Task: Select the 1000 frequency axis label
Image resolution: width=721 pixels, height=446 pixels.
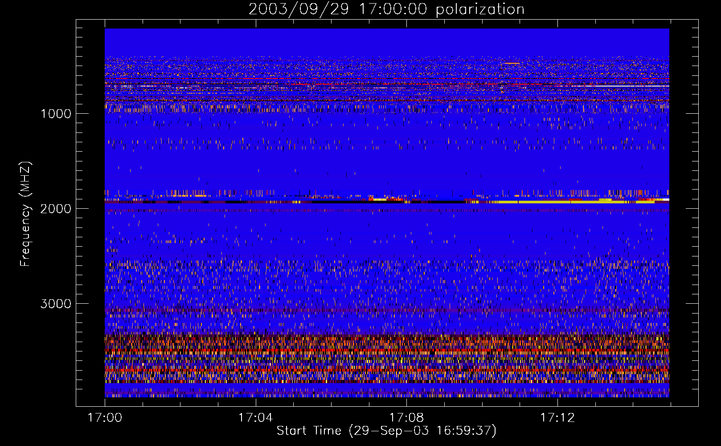Action: [x=56, y=114]
